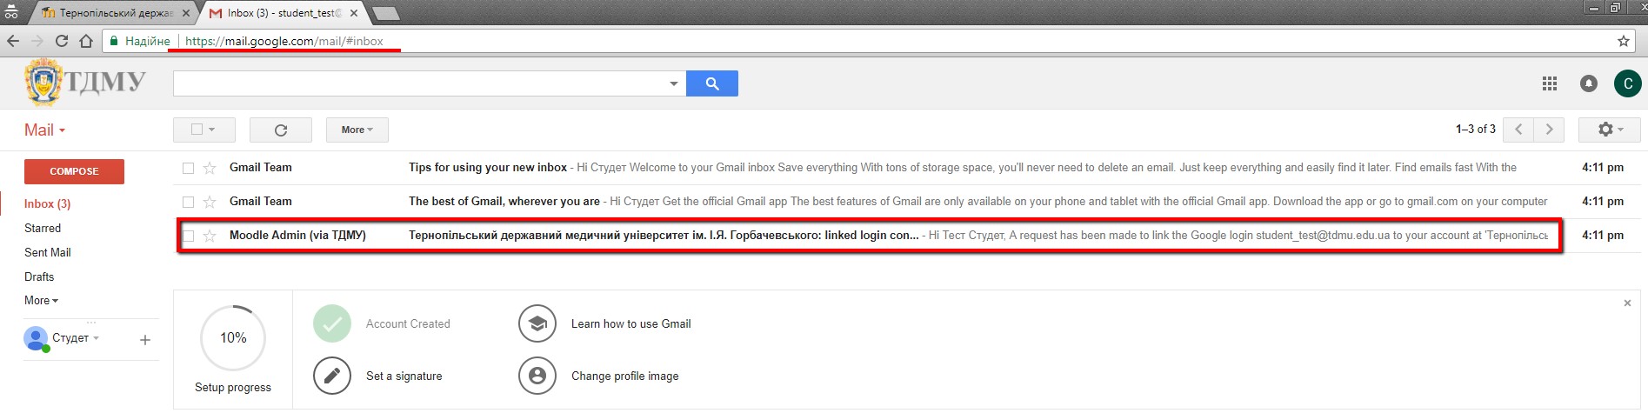Tick the checkbox for the Moodle Admin email
The width and height of the screenshot is (1648, 413).
tap(188, 236)
